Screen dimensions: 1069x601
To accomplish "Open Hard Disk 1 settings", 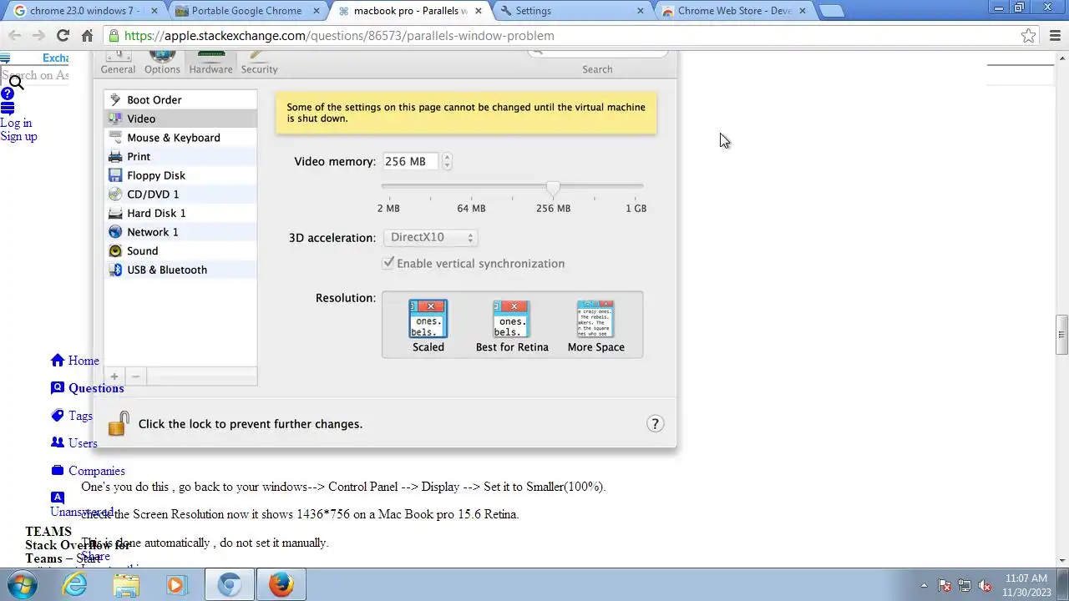I will [180, 213].
